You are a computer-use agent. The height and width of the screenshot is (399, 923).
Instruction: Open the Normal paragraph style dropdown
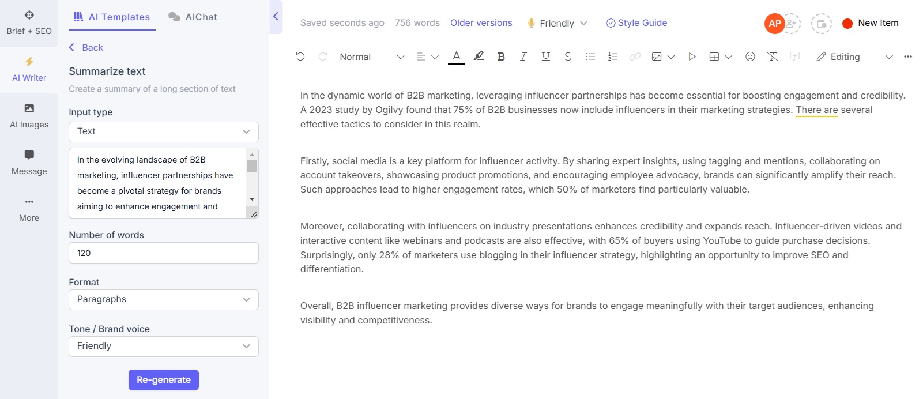click(x=372, y=57)
